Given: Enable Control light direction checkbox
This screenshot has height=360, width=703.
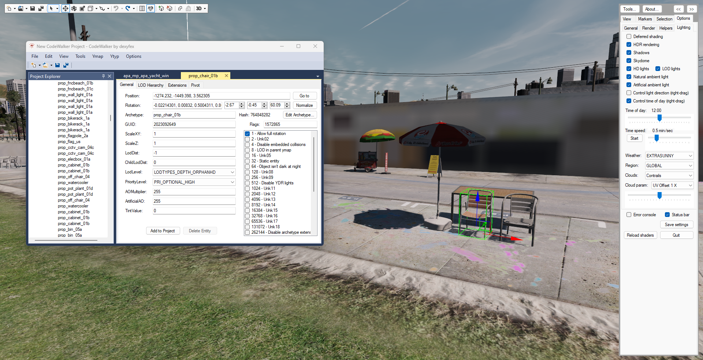Looking at the screenshot, I should 629,93.
